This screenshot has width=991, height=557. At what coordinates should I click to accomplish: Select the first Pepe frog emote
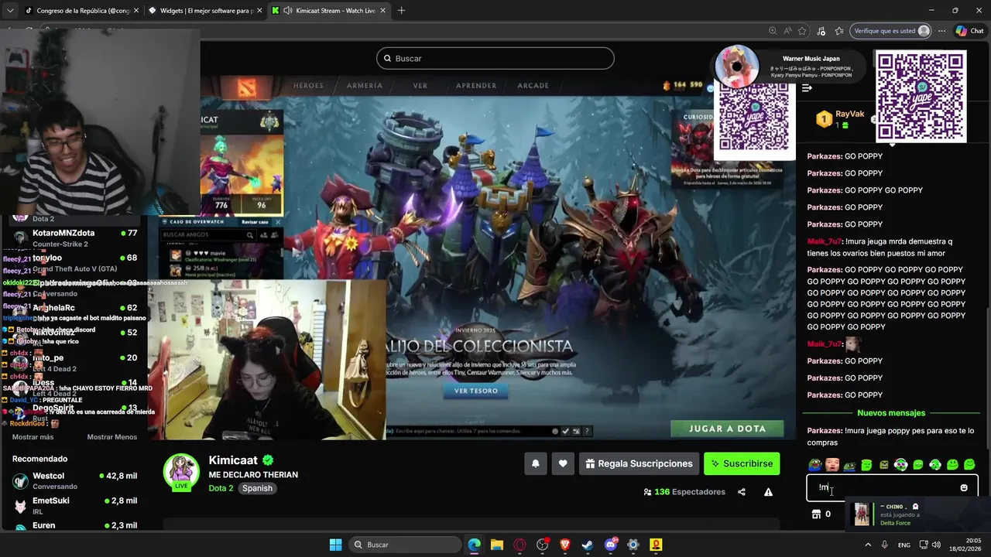[x=814, y=465]
